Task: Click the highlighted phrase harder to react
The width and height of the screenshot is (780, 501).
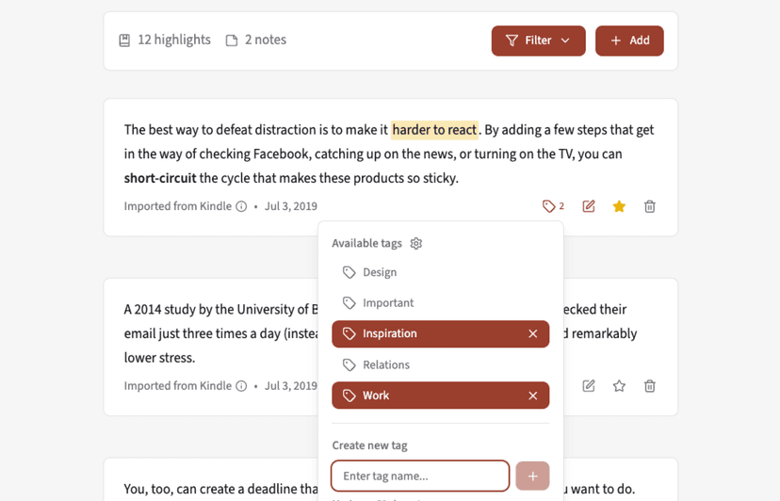Action: pyautogui.click(x=434, y=130)
